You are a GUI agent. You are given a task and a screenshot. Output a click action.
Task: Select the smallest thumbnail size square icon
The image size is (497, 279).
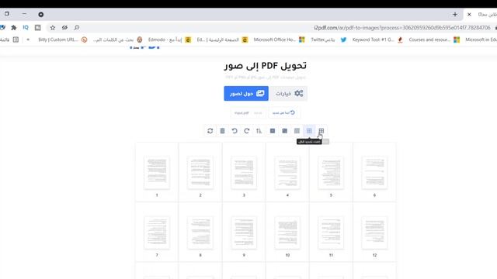click(x=273, y=131)
